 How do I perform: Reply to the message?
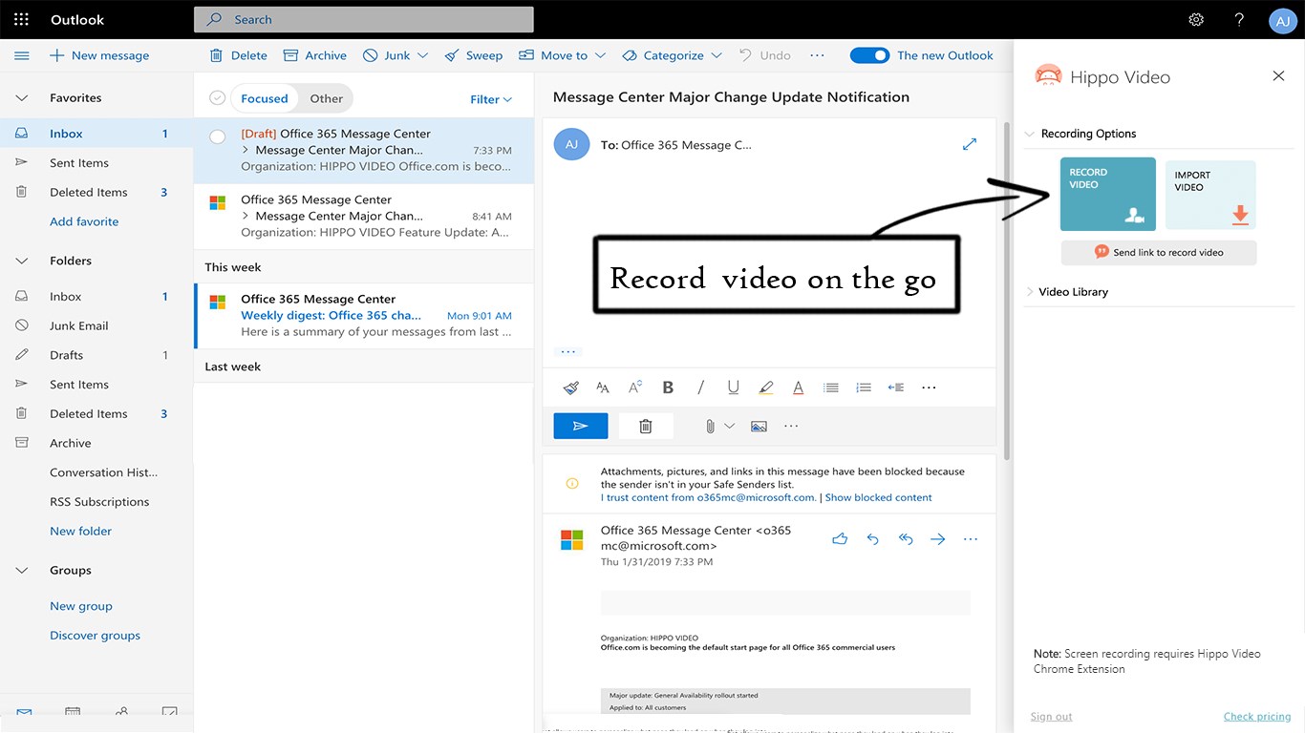pyautogui.click(x=872, y=539)
